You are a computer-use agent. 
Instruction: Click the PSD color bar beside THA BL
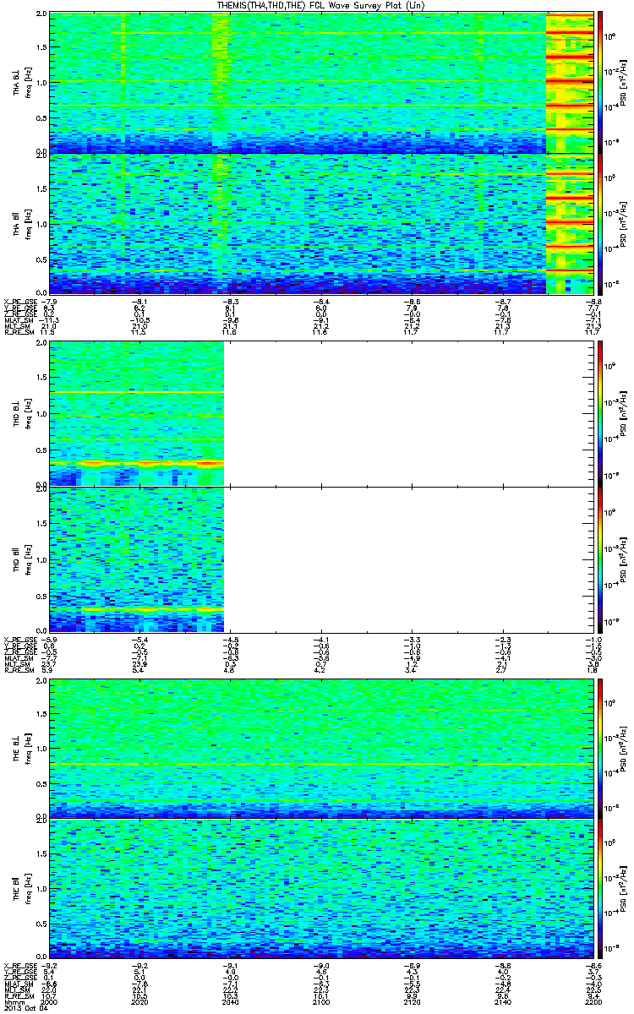point(600,82)
